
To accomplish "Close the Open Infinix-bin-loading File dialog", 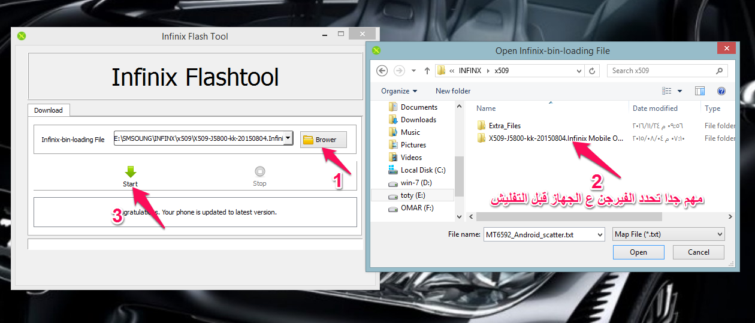I will click(x=727, y=48).
